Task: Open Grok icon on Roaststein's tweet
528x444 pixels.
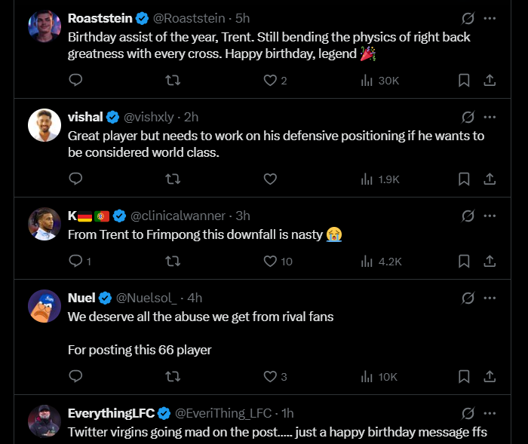Action: [468, 18]
